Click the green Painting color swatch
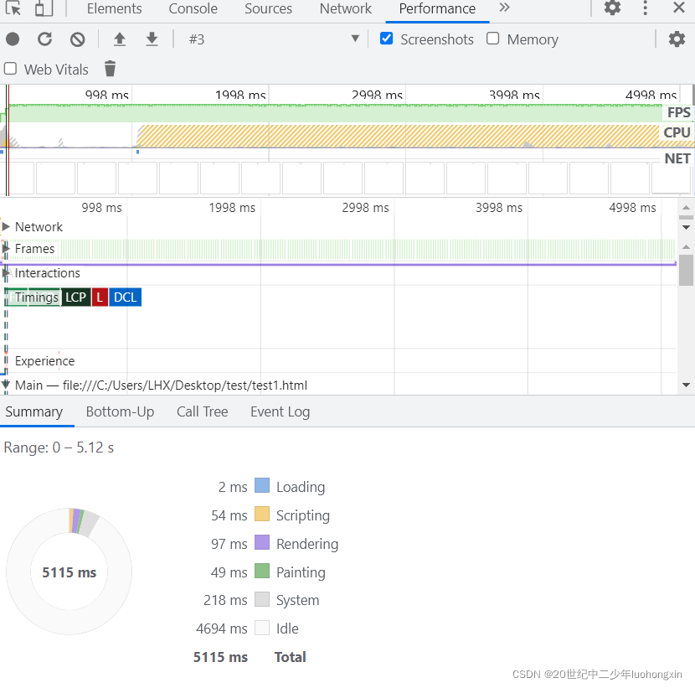695x688 pixels. [262, 571]
